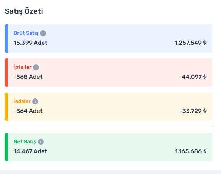221x174 pixels.
Task: Click the 1.165.686 ₺ net sales amount
Action: pyautogui.click(x=191, y=151)
